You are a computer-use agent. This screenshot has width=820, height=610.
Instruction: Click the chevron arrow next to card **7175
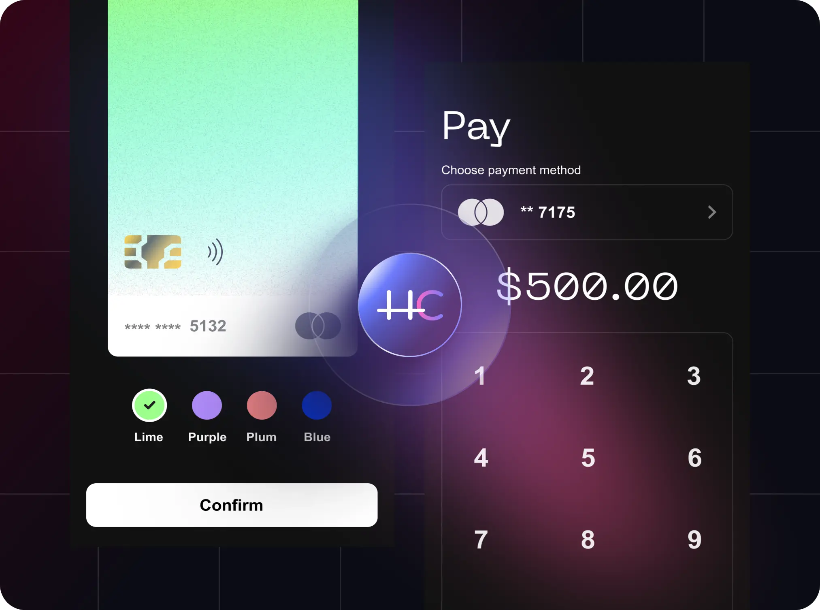click(712, 211)
